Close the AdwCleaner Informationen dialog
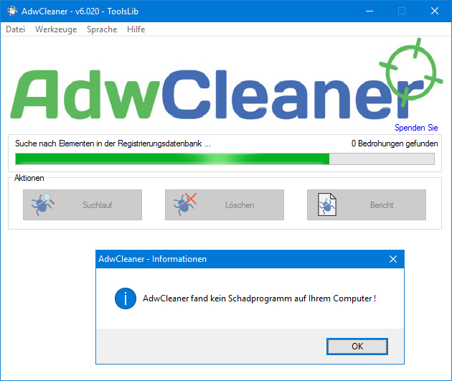This screenshot has width=452, height=381. click(393, 259)
